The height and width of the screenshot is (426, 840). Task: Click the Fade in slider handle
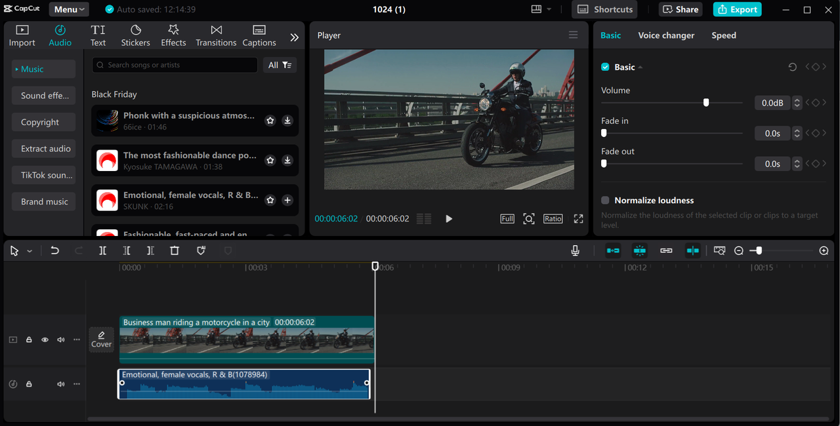(x=604, y=133)
